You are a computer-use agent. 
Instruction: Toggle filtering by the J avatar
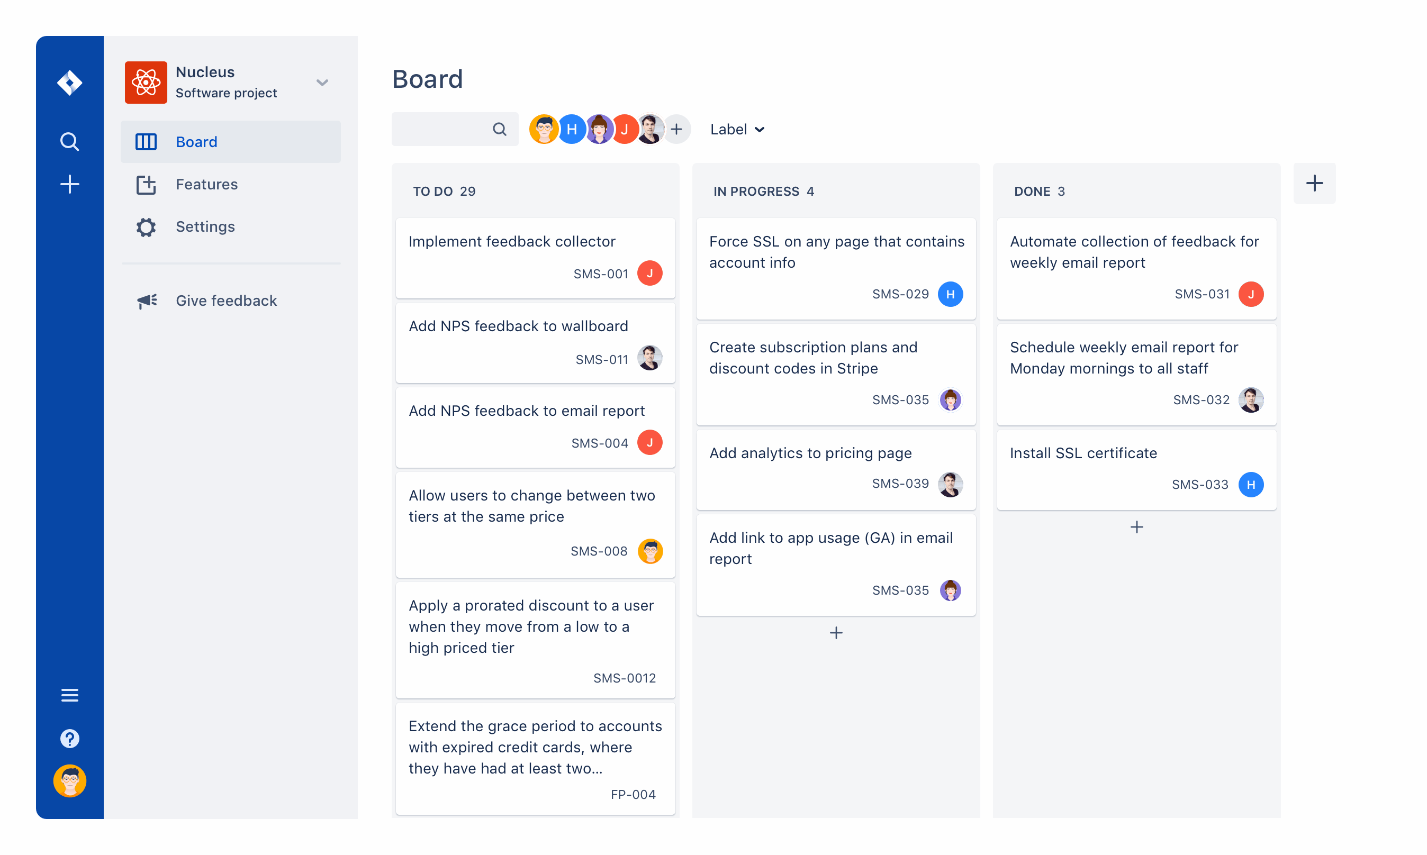pyautogui.click(x=625, y=129)
